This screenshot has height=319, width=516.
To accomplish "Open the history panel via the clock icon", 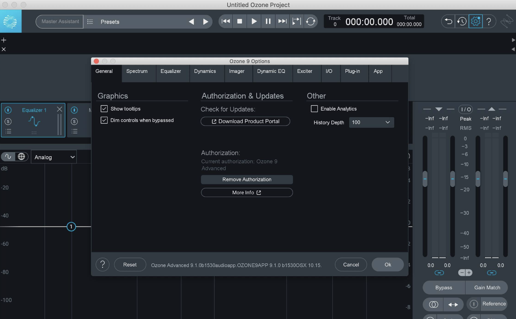I will point(461,21).
